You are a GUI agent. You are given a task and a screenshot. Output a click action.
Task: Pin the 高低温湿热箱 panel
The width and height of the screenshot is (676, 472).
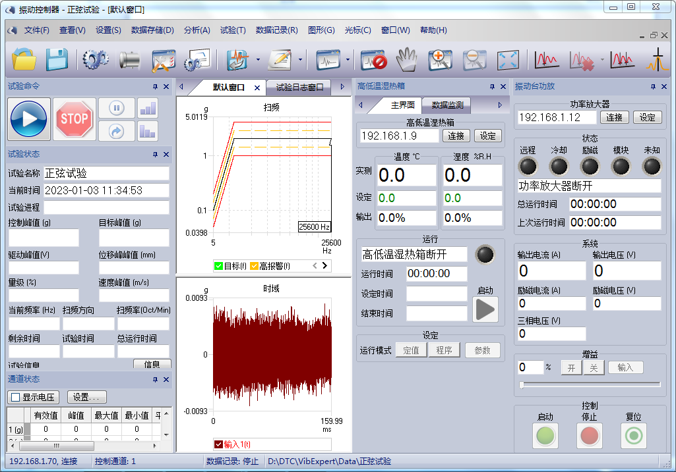(x=492, y=86)
